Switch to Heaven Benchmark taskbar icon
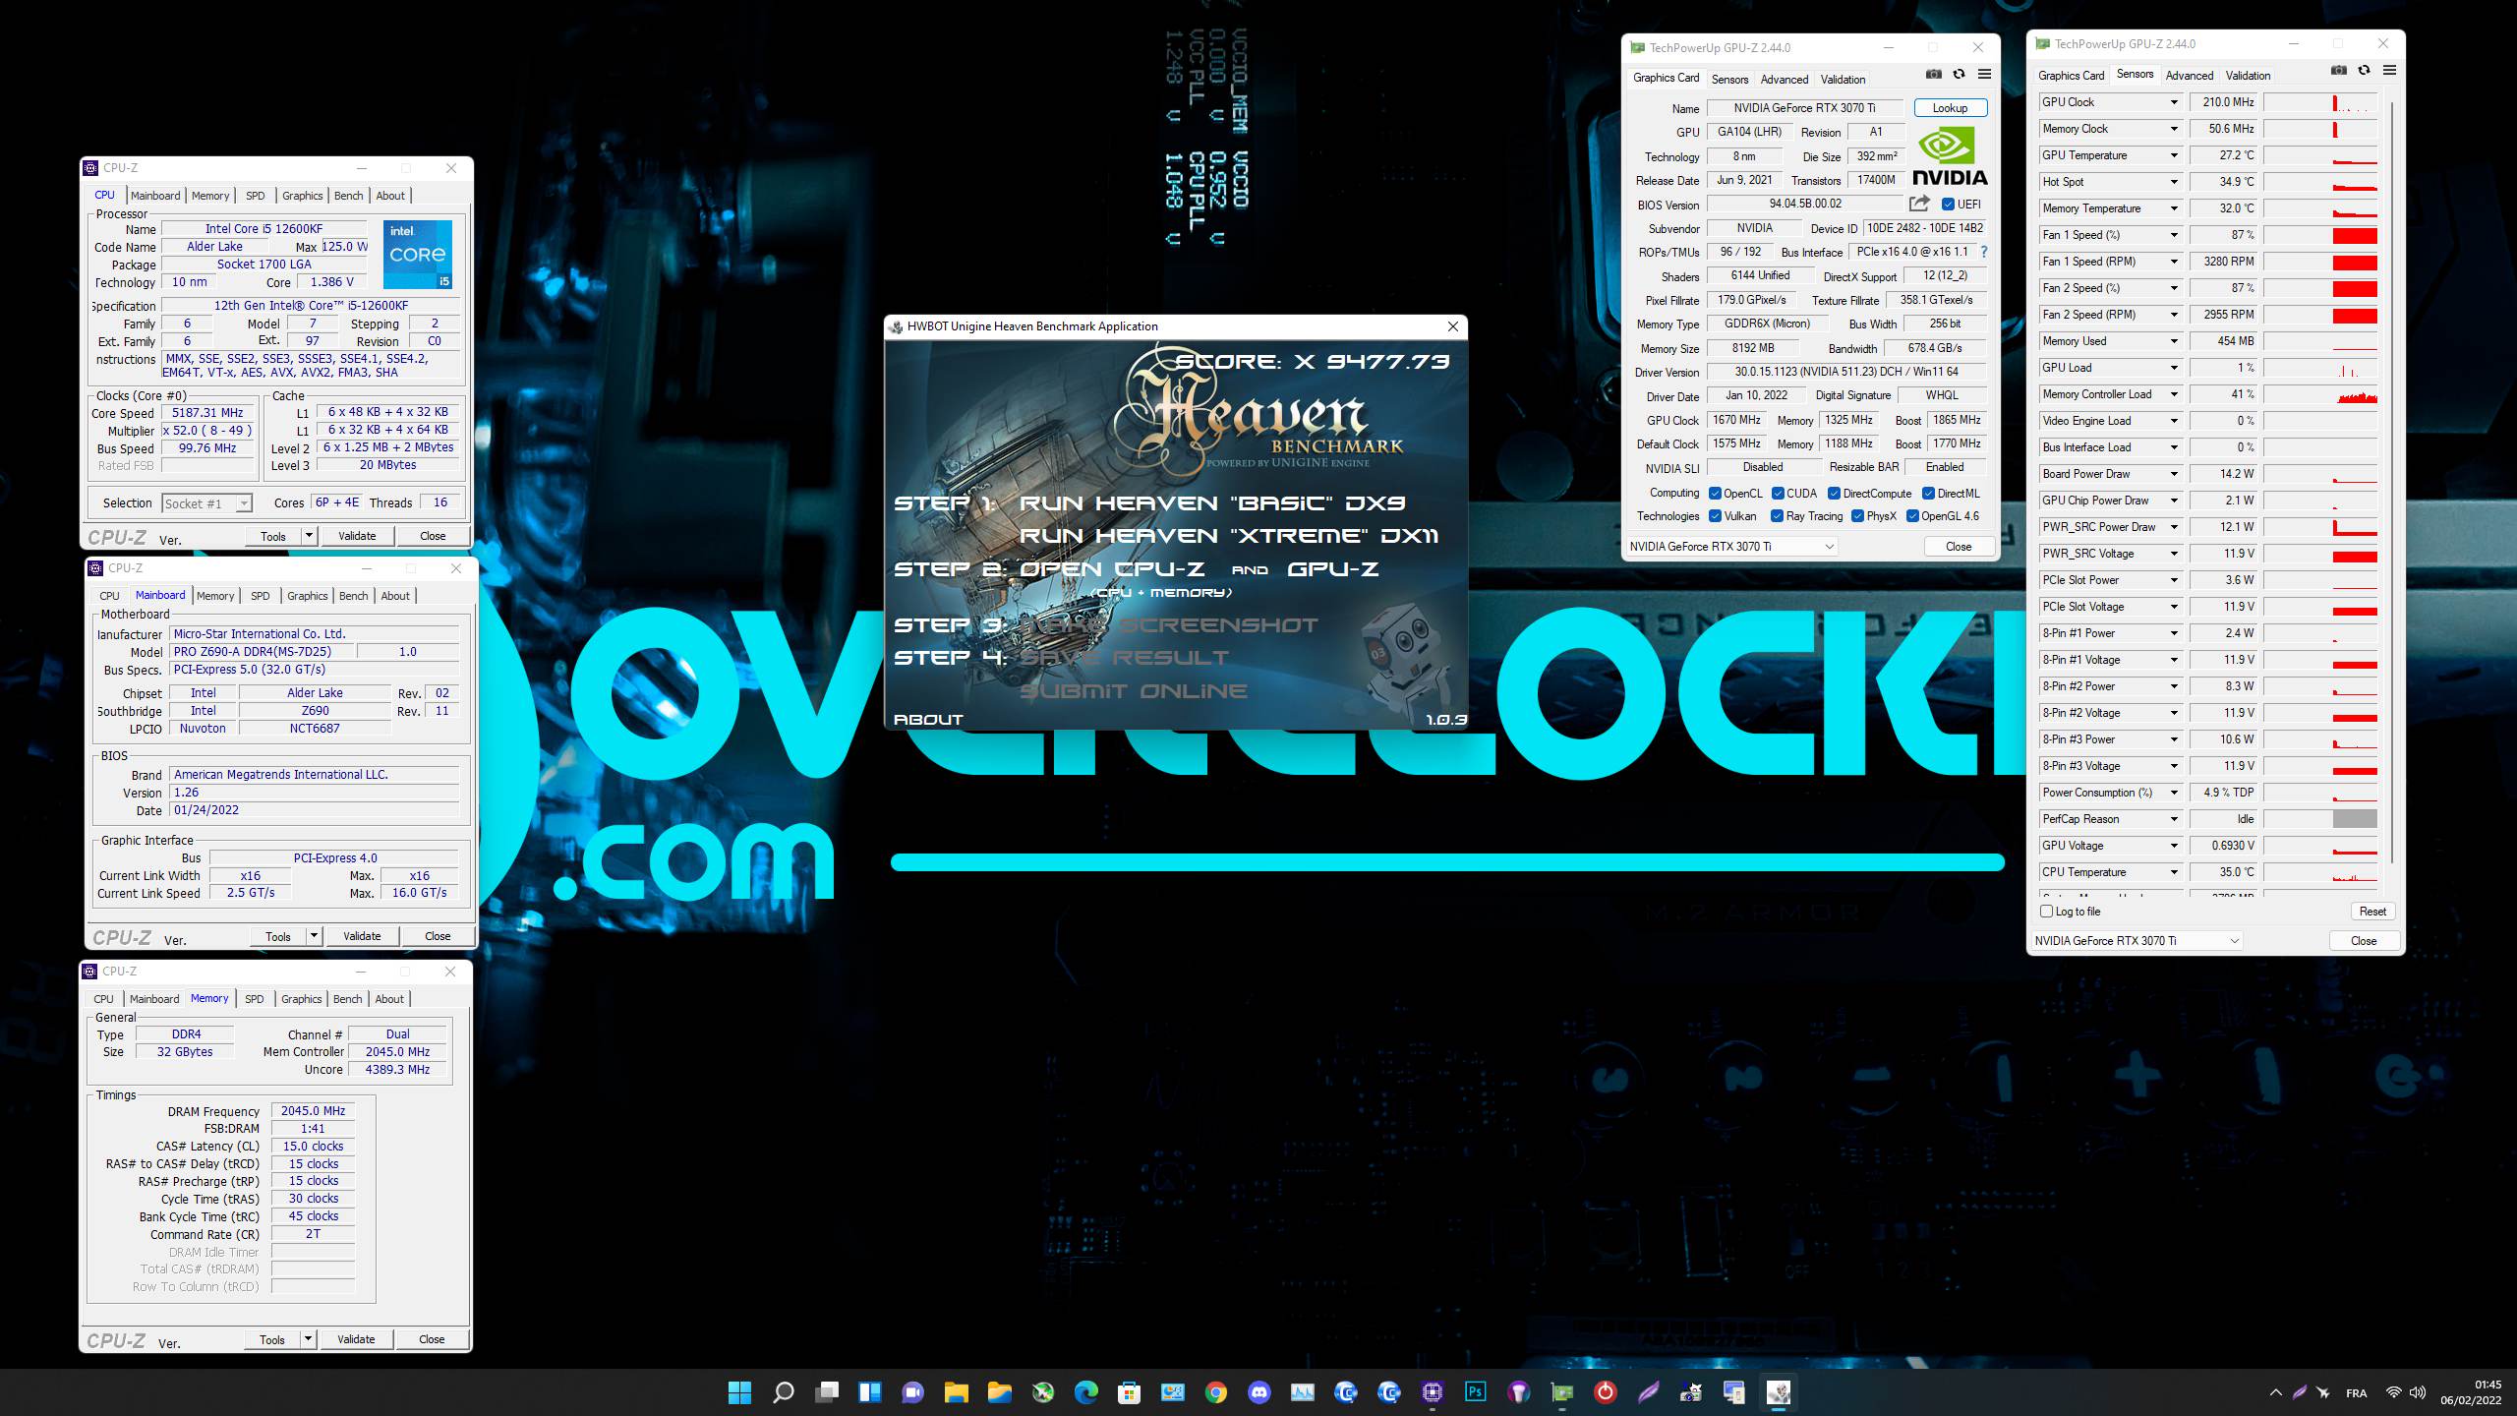The height and width of the screenshot is (1416, 2517). click(1778, 1392)
